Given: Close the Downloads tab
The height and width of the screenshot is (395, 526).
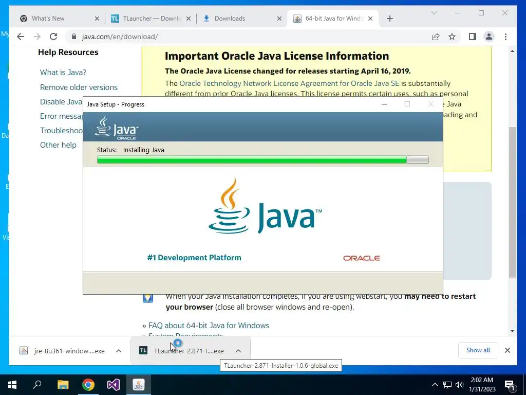Looking at the screenshot, I should click(279, 19).
